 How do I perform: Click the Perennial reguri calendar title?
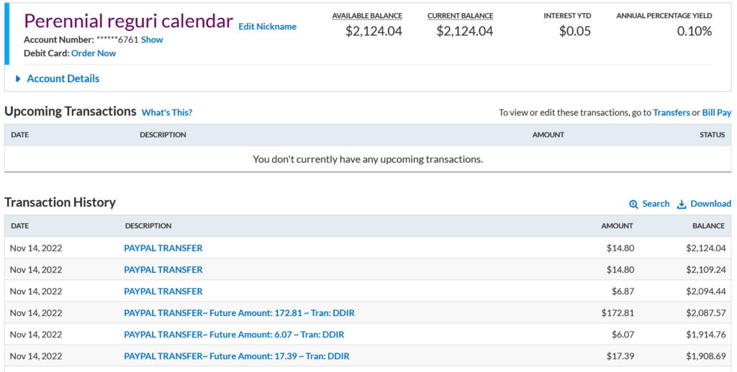point(128,22)
